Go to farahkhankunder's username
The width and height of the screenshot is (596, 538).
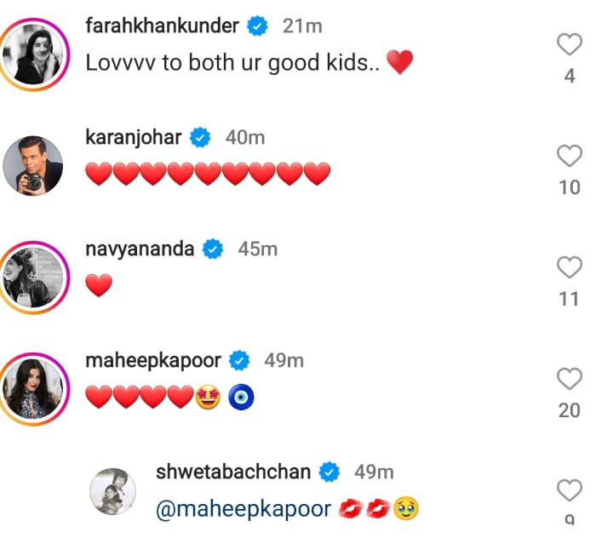click(163, 26)
